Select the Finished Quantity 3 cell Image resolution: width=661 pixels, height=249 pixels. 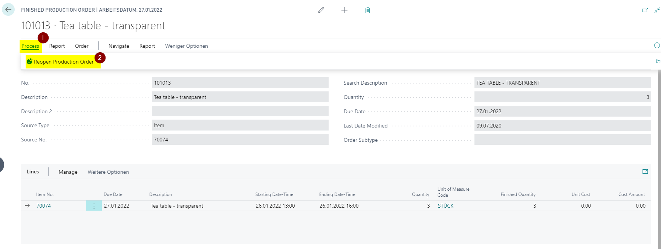534,206
